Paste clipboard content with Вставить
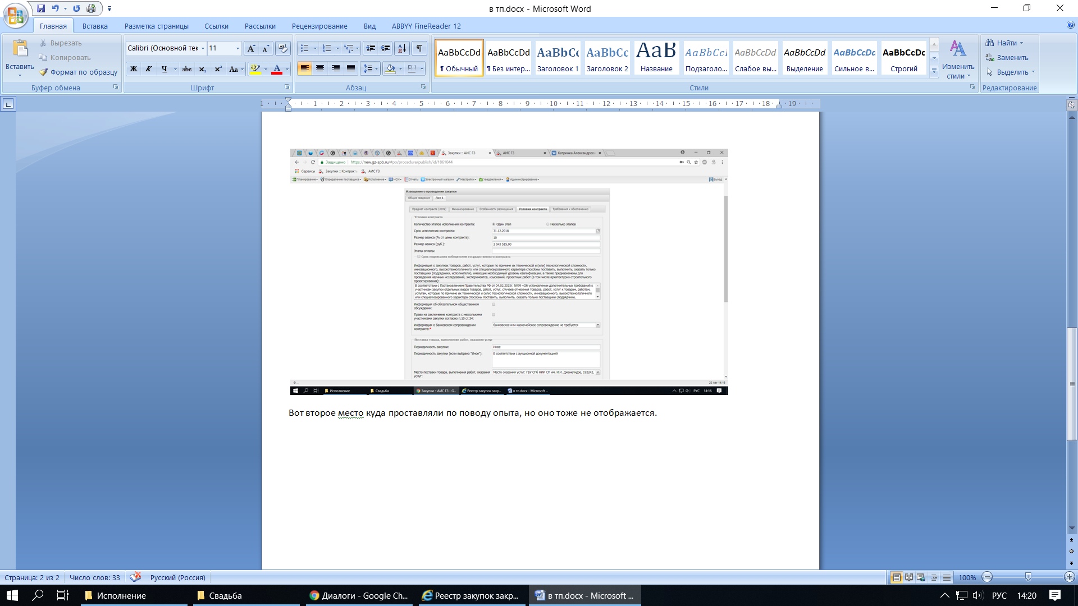The image size is (1078, 606). (x=20, y=58)
